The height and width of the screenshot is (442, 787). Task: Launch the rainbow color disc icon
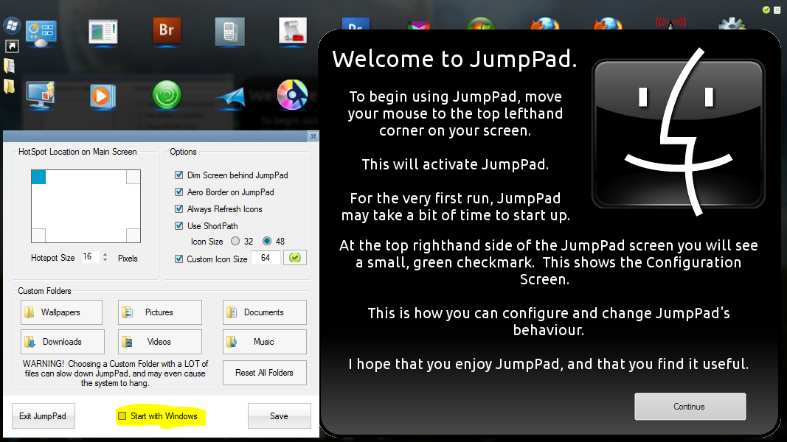click(x=292, y=94)
